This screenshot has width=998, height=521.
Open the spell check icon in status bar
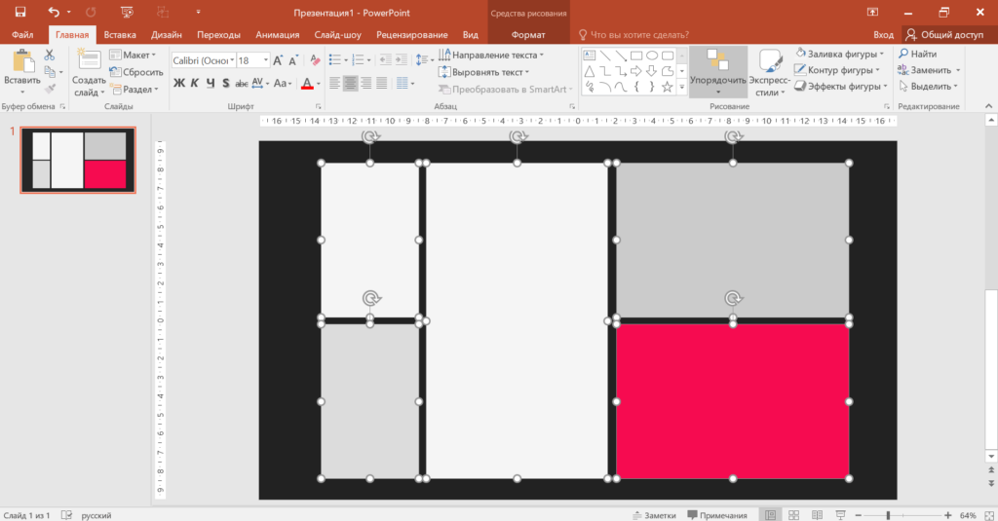click(x=66, y=514)
